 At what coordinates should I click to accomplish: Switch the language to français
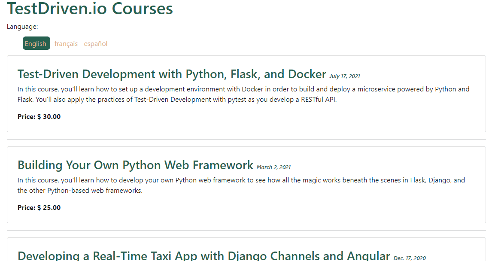pos(66,43)
